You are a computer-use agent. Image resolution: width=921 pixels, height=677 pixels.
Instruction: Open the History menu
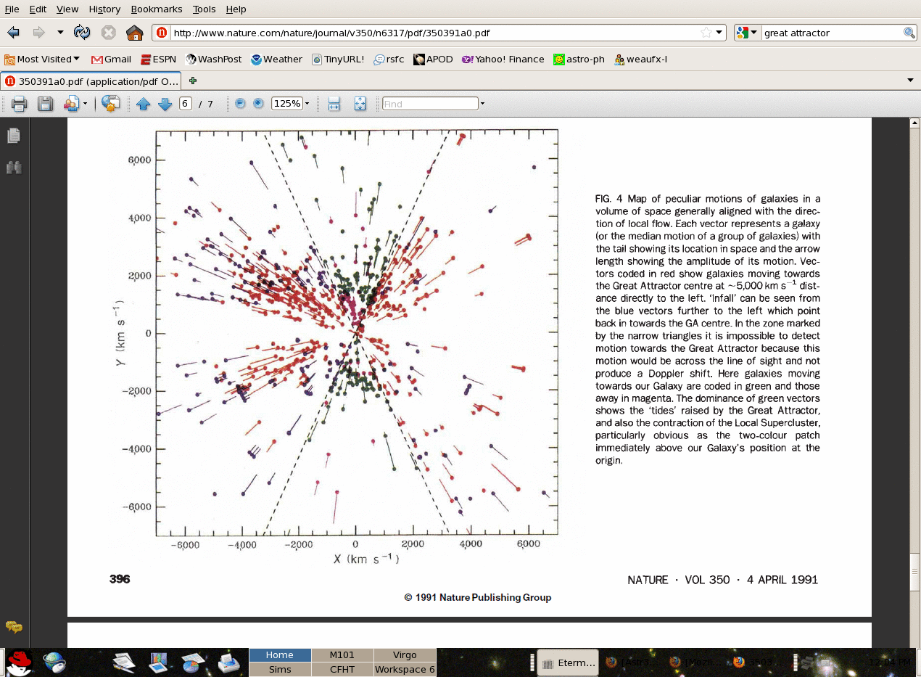(x=104, y=9)
